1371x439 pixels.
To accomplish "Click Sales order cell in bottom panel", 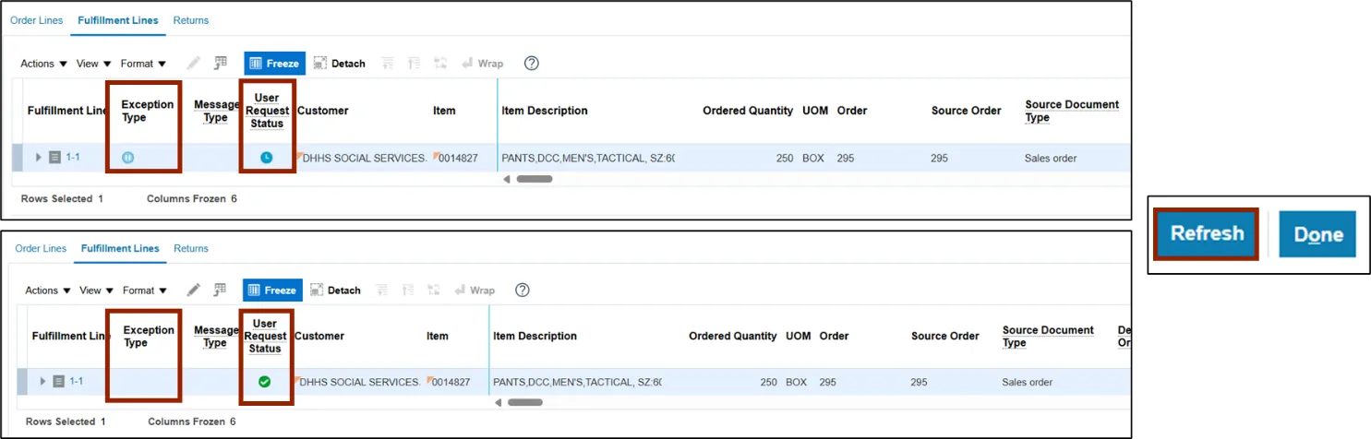I will 1028,382.
